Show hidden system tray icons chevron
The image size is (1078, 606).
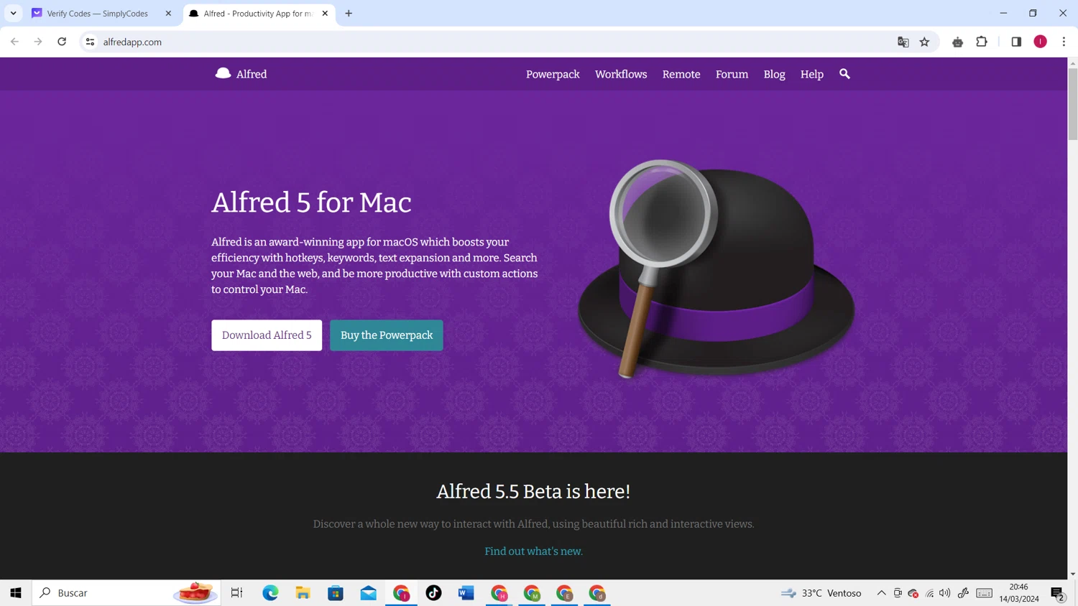[x=881, y=593]
